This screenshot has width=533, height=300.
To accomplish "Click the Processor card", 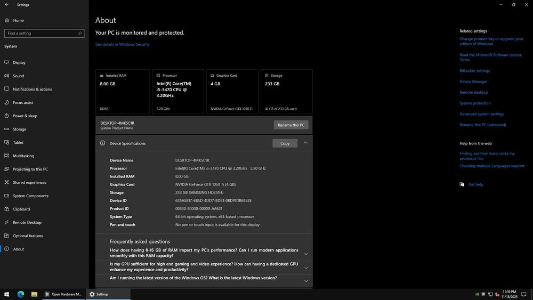I will [178, 92].
